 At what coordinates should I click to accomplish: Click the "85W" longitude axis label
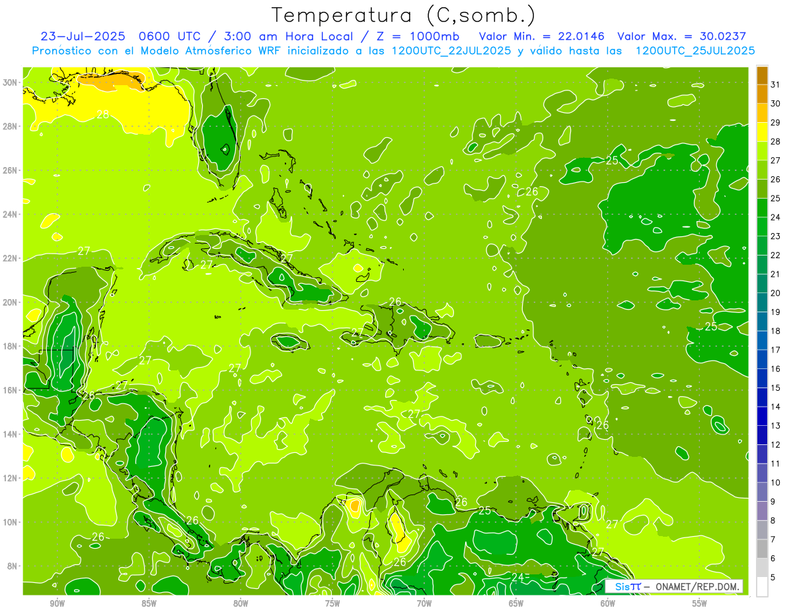(149, 604)
